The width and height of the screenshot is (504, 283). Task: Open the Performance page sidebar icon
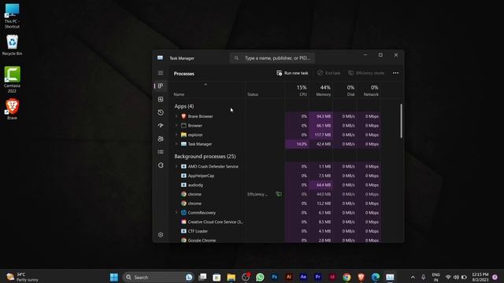click(x=161, y=100)
